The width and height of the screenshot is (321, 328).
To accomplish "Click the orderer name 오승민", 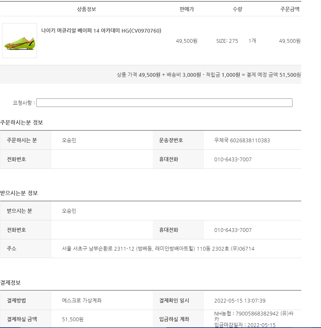I will (x=69, y=140).
